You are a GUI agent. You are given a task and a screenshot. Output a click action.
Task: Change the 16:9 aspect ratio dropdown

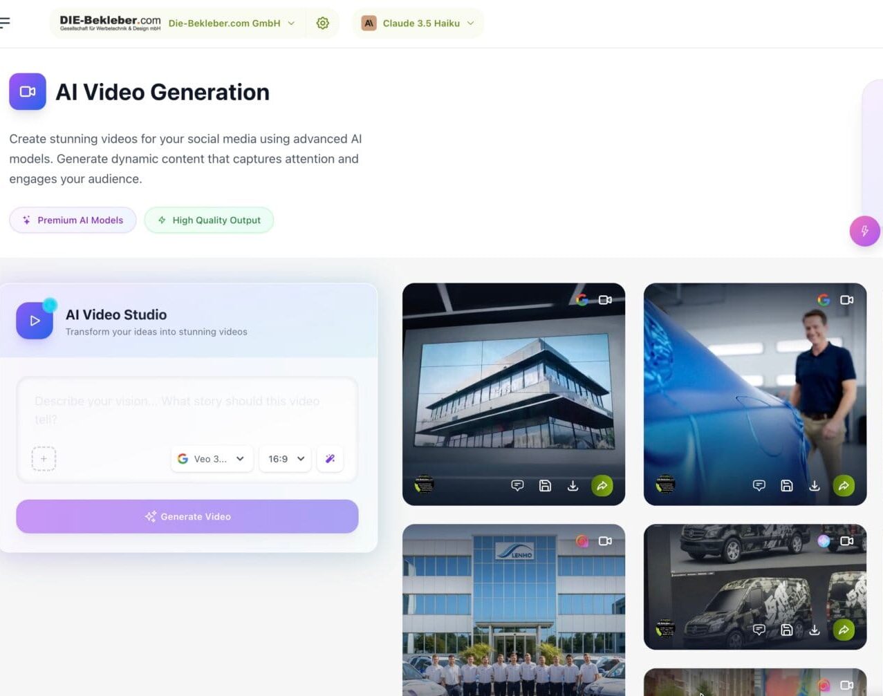[x=286, y=459]
